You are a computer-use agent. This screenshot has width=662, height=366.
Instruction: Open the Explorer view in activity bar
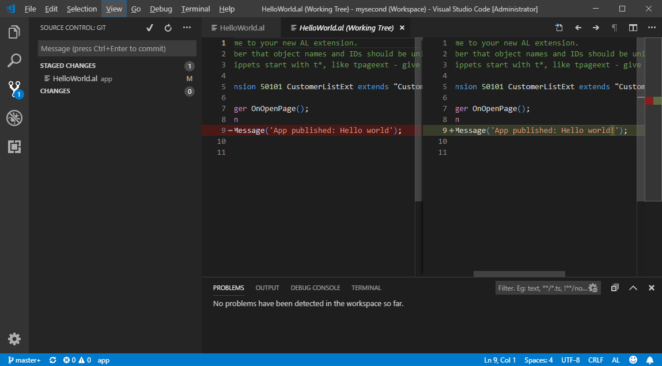(14, 32)
